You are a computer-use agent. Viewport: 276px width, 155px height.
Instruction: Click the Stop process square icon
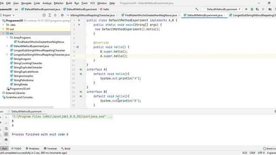(x=263, y=9)
